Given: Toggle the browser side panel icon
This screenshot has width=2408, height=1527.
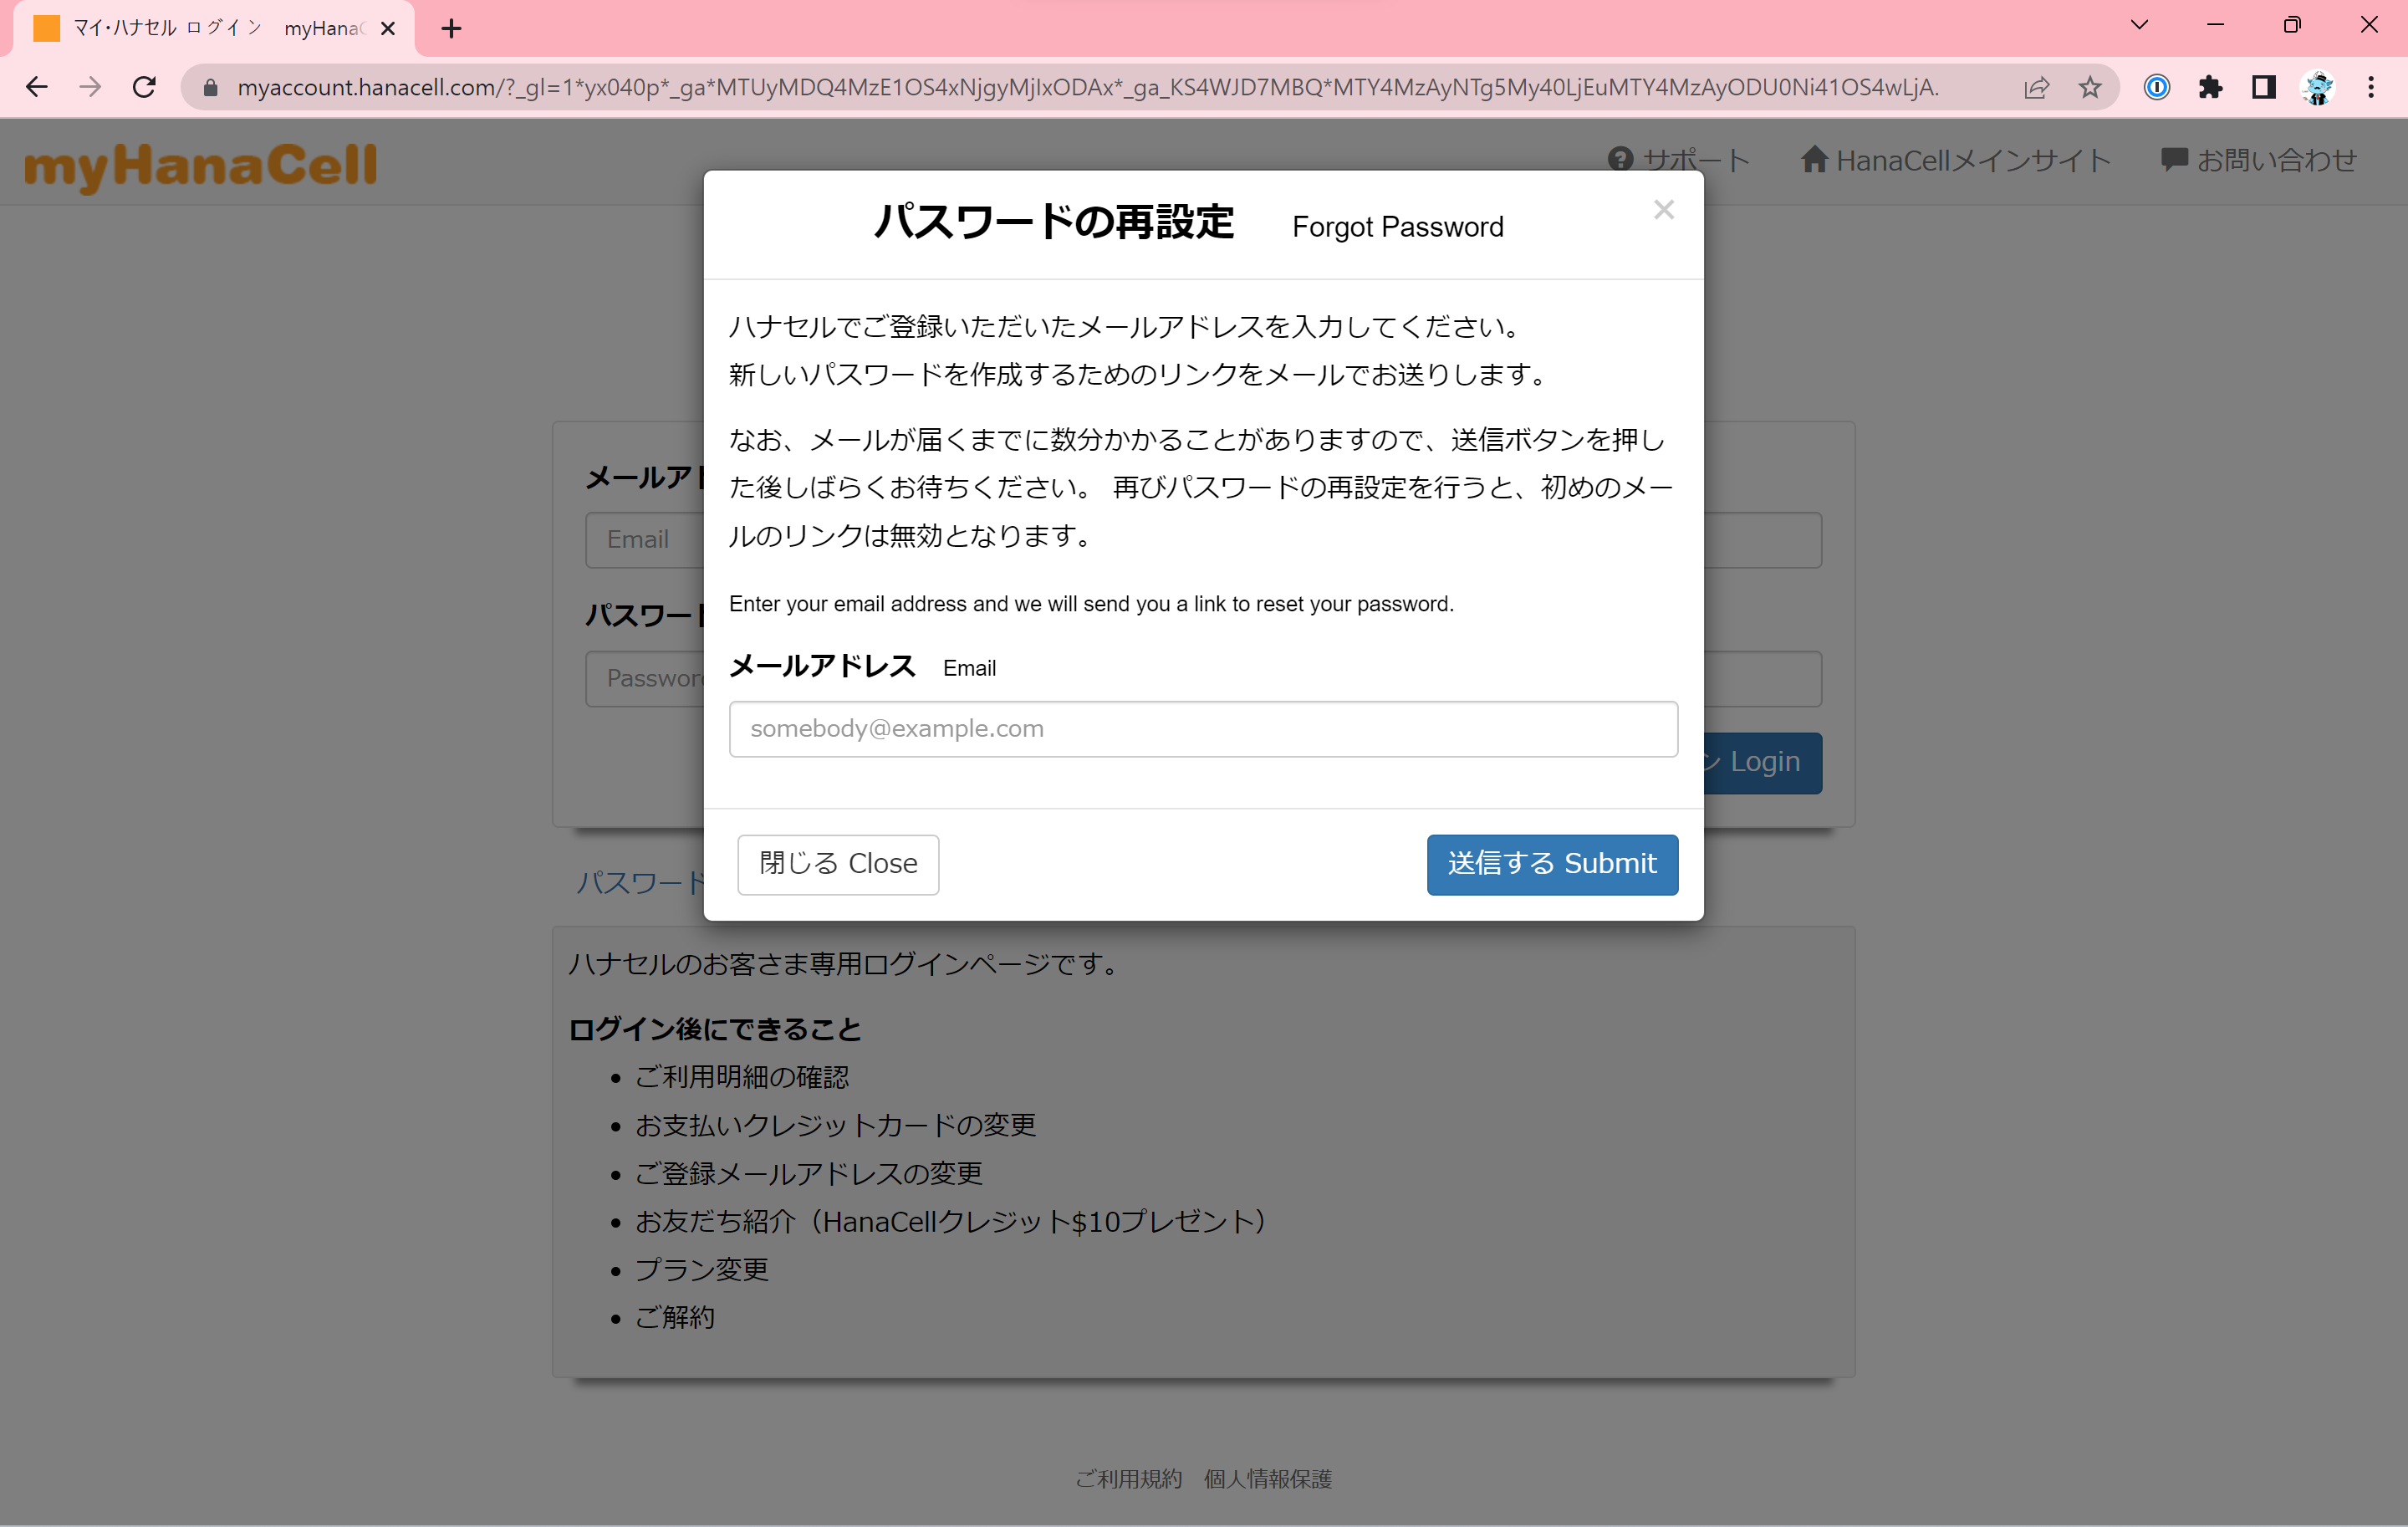Looking at the screenshot, I should click(2263, 87).
